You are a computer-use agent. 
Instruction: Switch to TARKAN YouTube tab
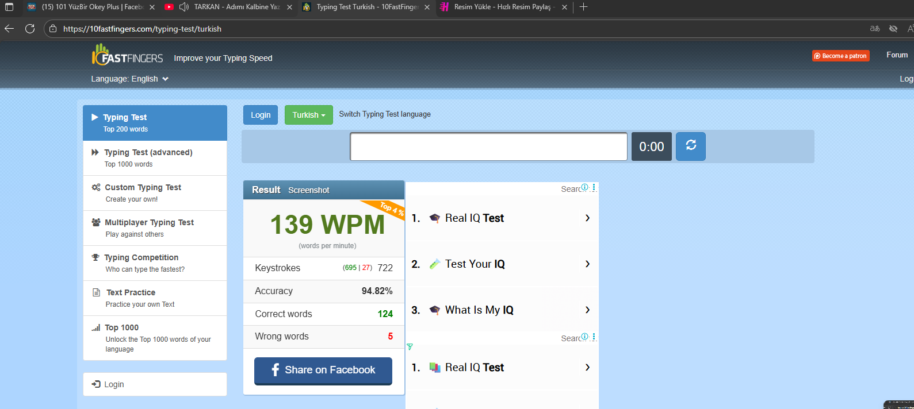(230, 7)
